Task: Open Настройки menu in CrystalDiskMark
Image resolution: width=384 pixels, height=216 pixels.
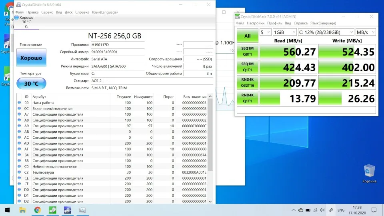Action: click(256, 23)
